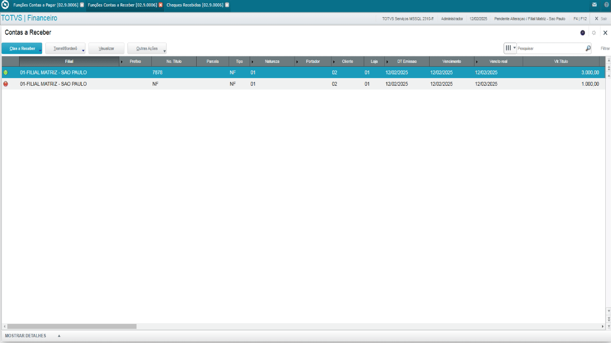The image size is (611, 343).
Task: Click the arrow marker on Natureza header
Action: pos(252,62)
